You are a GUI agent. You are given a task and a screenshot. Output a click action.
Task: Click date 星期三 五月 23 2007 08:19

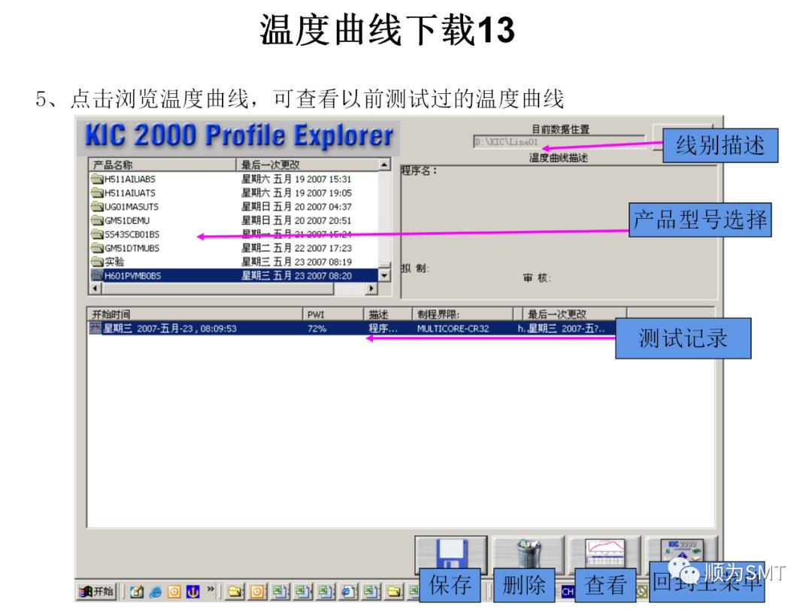click(296, 262)
